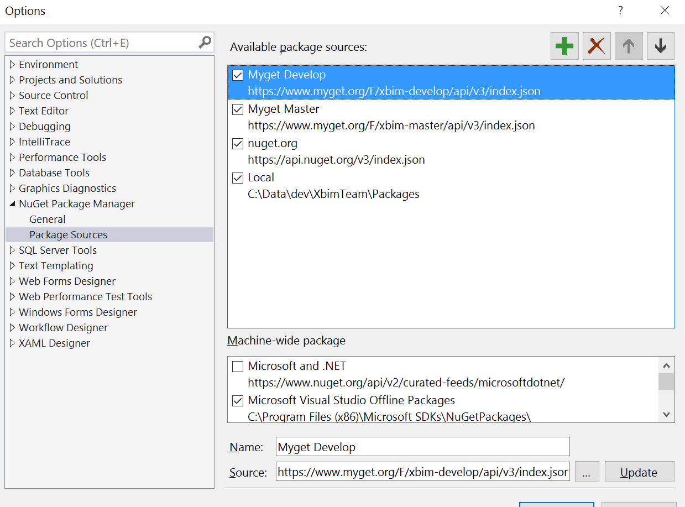This screenshot has width=685, height=507.
Task: Select the Myget Master source URL text
Action: click(391, 126)
